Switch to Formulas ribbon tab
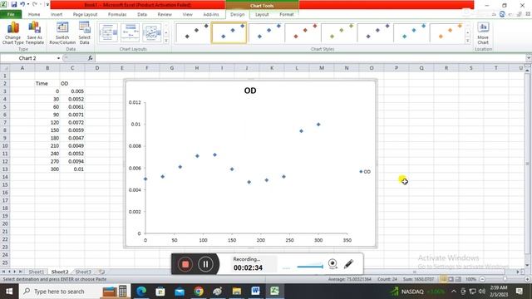This screenshot has width=532, height=299. (117, 15)
